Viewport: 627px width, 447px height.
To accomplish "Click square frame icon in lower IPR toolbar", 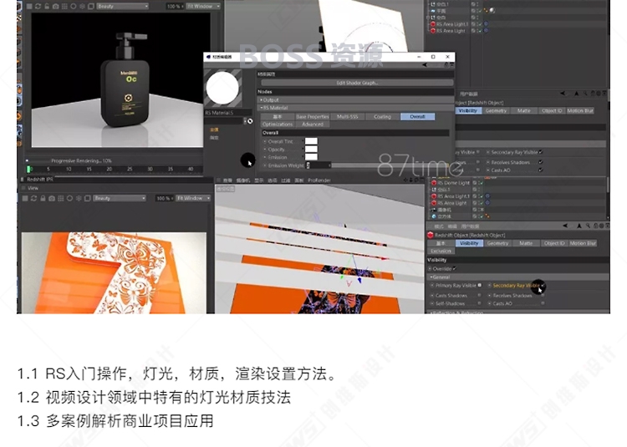I will (87, 198).
